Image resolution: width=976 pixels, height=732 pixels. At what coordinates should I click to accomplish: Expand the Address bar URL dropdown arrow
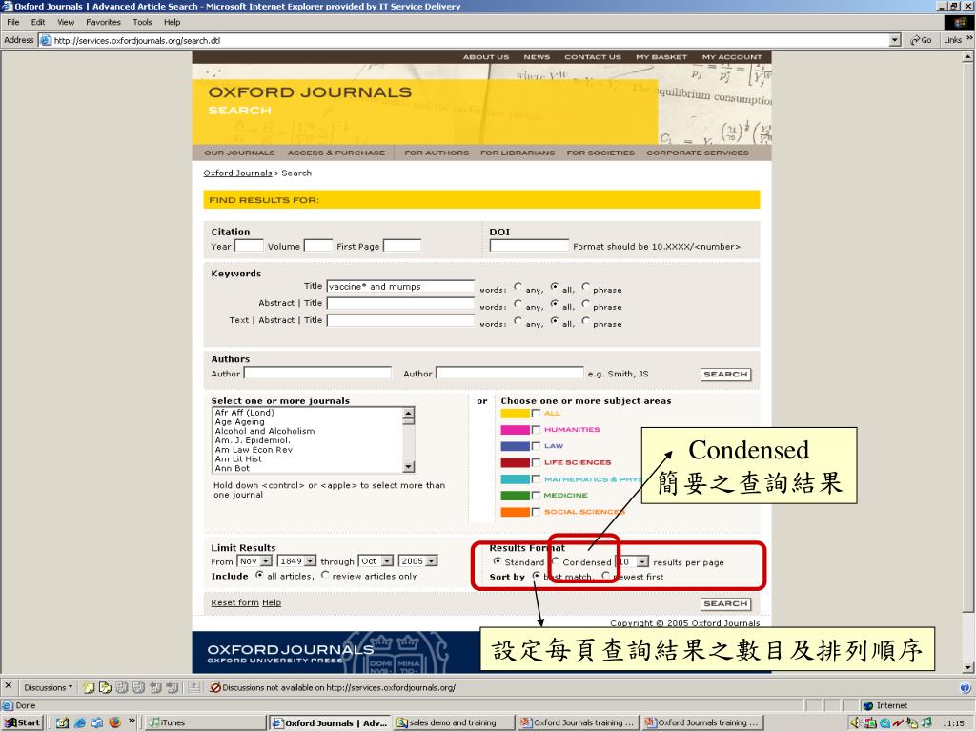tap(895, 40)
